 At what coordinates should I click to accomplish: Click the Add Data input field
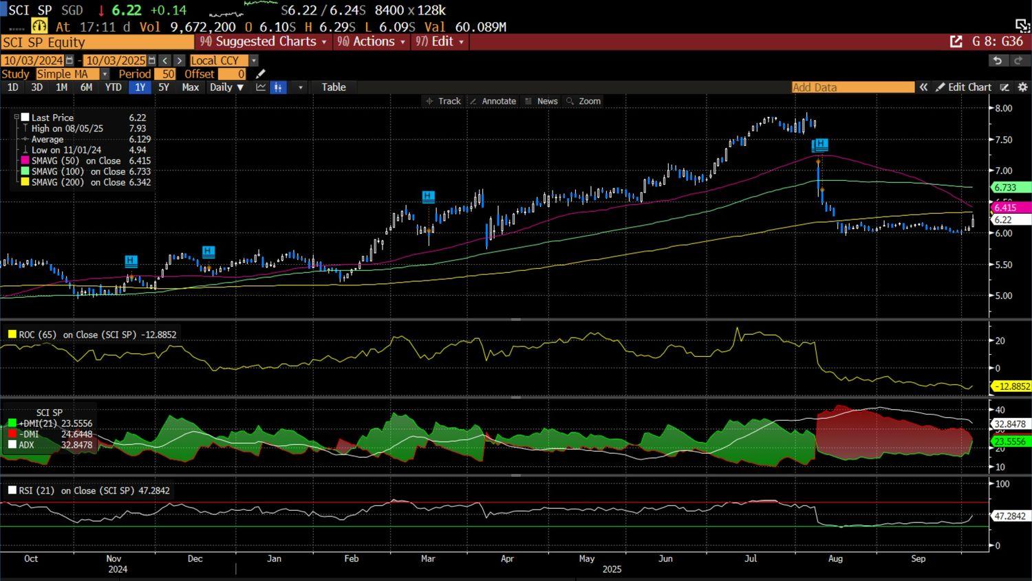tap(852, 87)
